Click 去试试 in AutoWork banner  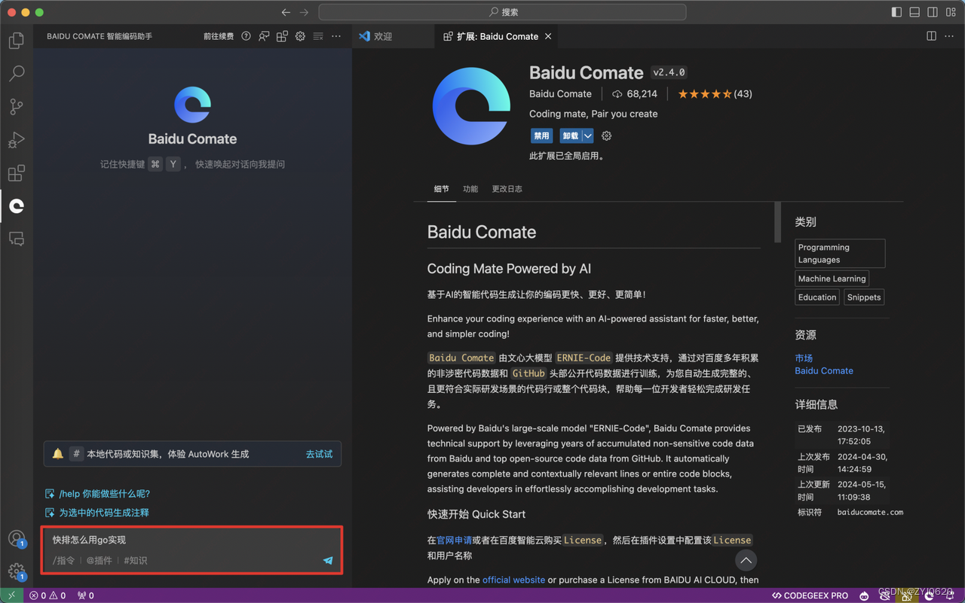click(319, 454)
